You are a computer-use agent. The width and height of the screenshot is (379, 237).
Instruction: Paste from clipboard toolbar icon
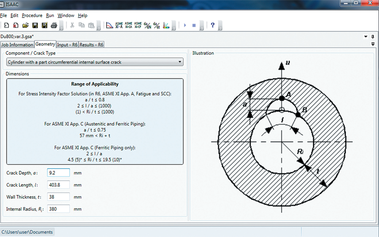coord(91,25)
